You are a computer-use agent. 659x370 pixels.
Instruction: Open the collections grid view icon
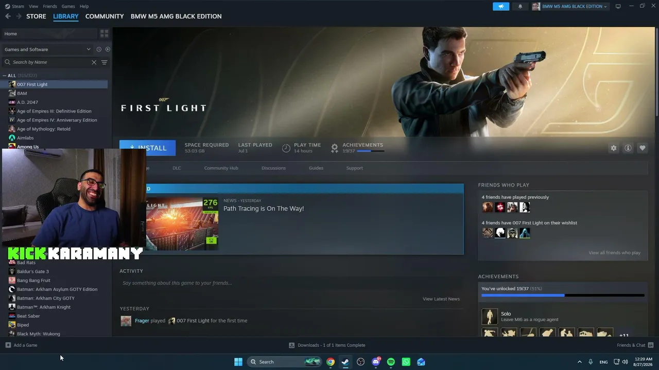(105, 33)
